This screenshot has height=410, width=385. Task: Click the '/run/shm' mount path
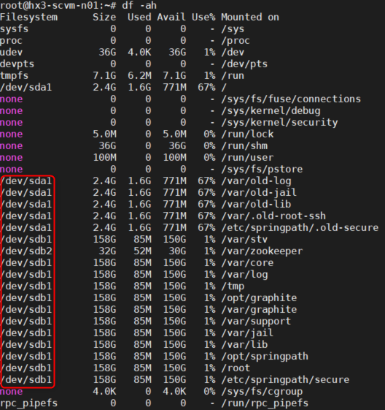pos(244,146)
